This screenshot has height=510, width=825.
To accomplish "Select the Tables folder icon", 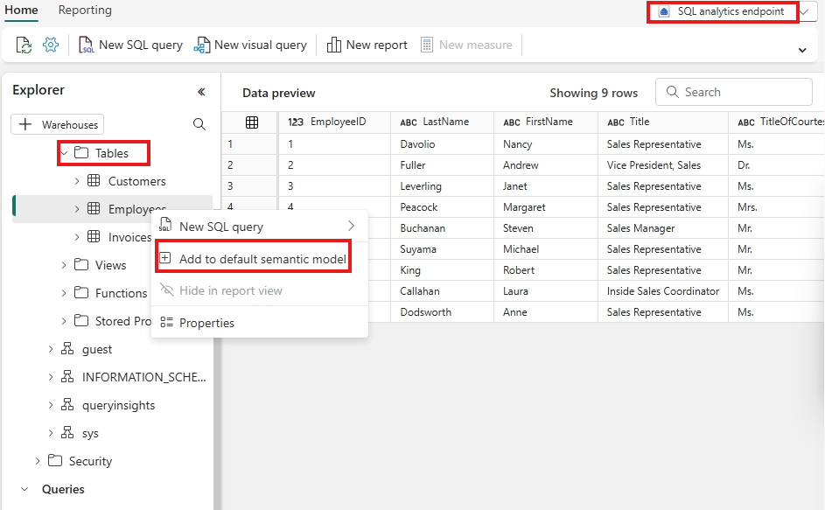I will [81, 152].
